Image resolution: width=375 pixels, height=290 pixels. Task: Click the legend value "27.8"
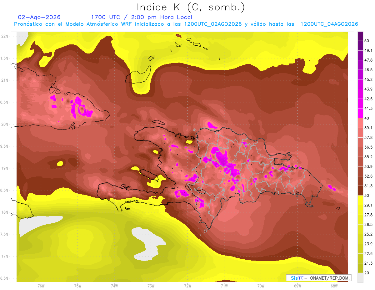(368, 215)
